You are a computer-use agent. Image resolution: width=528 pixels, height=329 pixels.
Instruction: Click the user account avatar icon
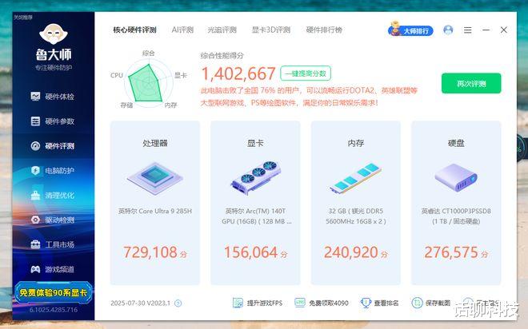point(448,30)
